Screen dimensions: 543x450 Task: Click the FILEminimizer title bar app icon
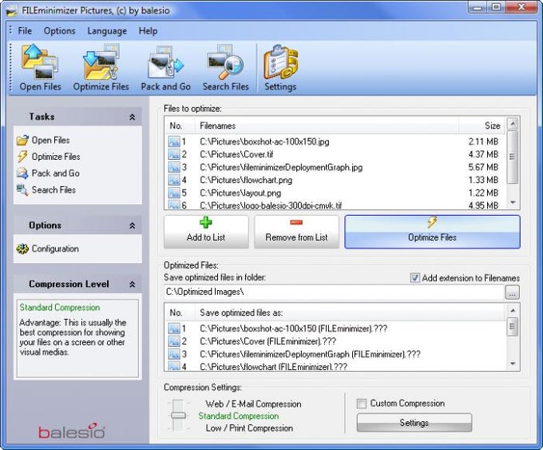point(12,10)
